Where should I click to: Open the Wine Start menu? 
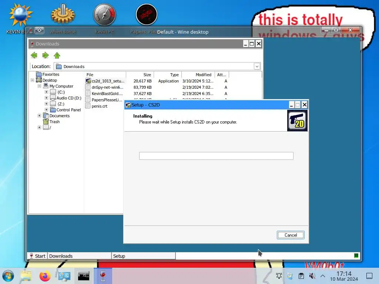click(37, 256)
